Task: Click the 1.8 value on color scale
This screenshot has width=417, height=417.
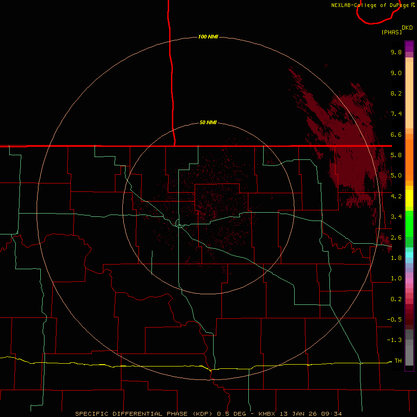Action: tap(396, 258)
